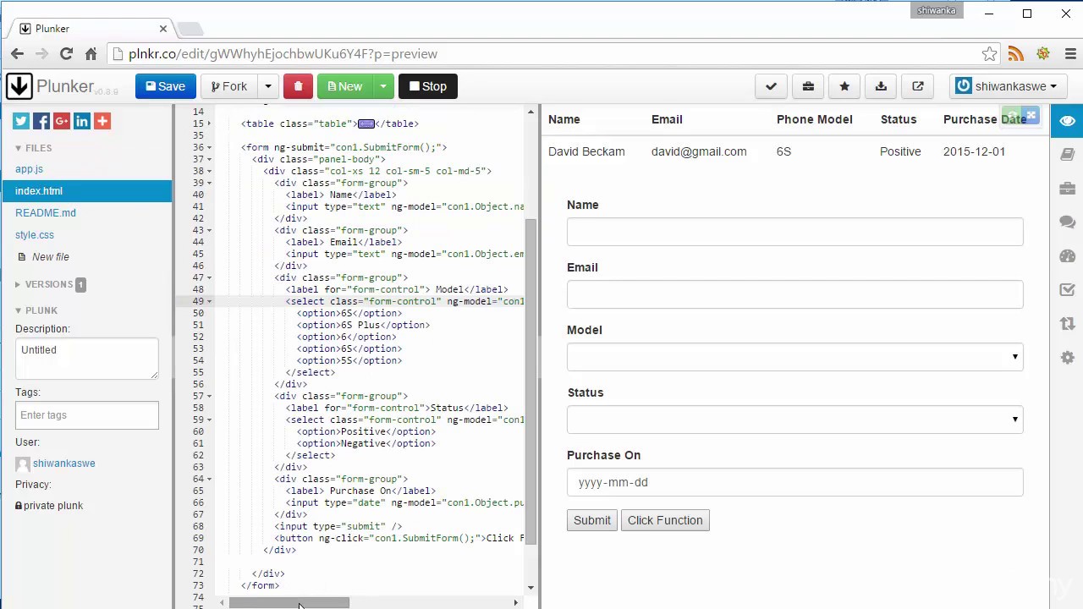
Task: Share plunk on Google Plus icon
Action: point(62,121)
